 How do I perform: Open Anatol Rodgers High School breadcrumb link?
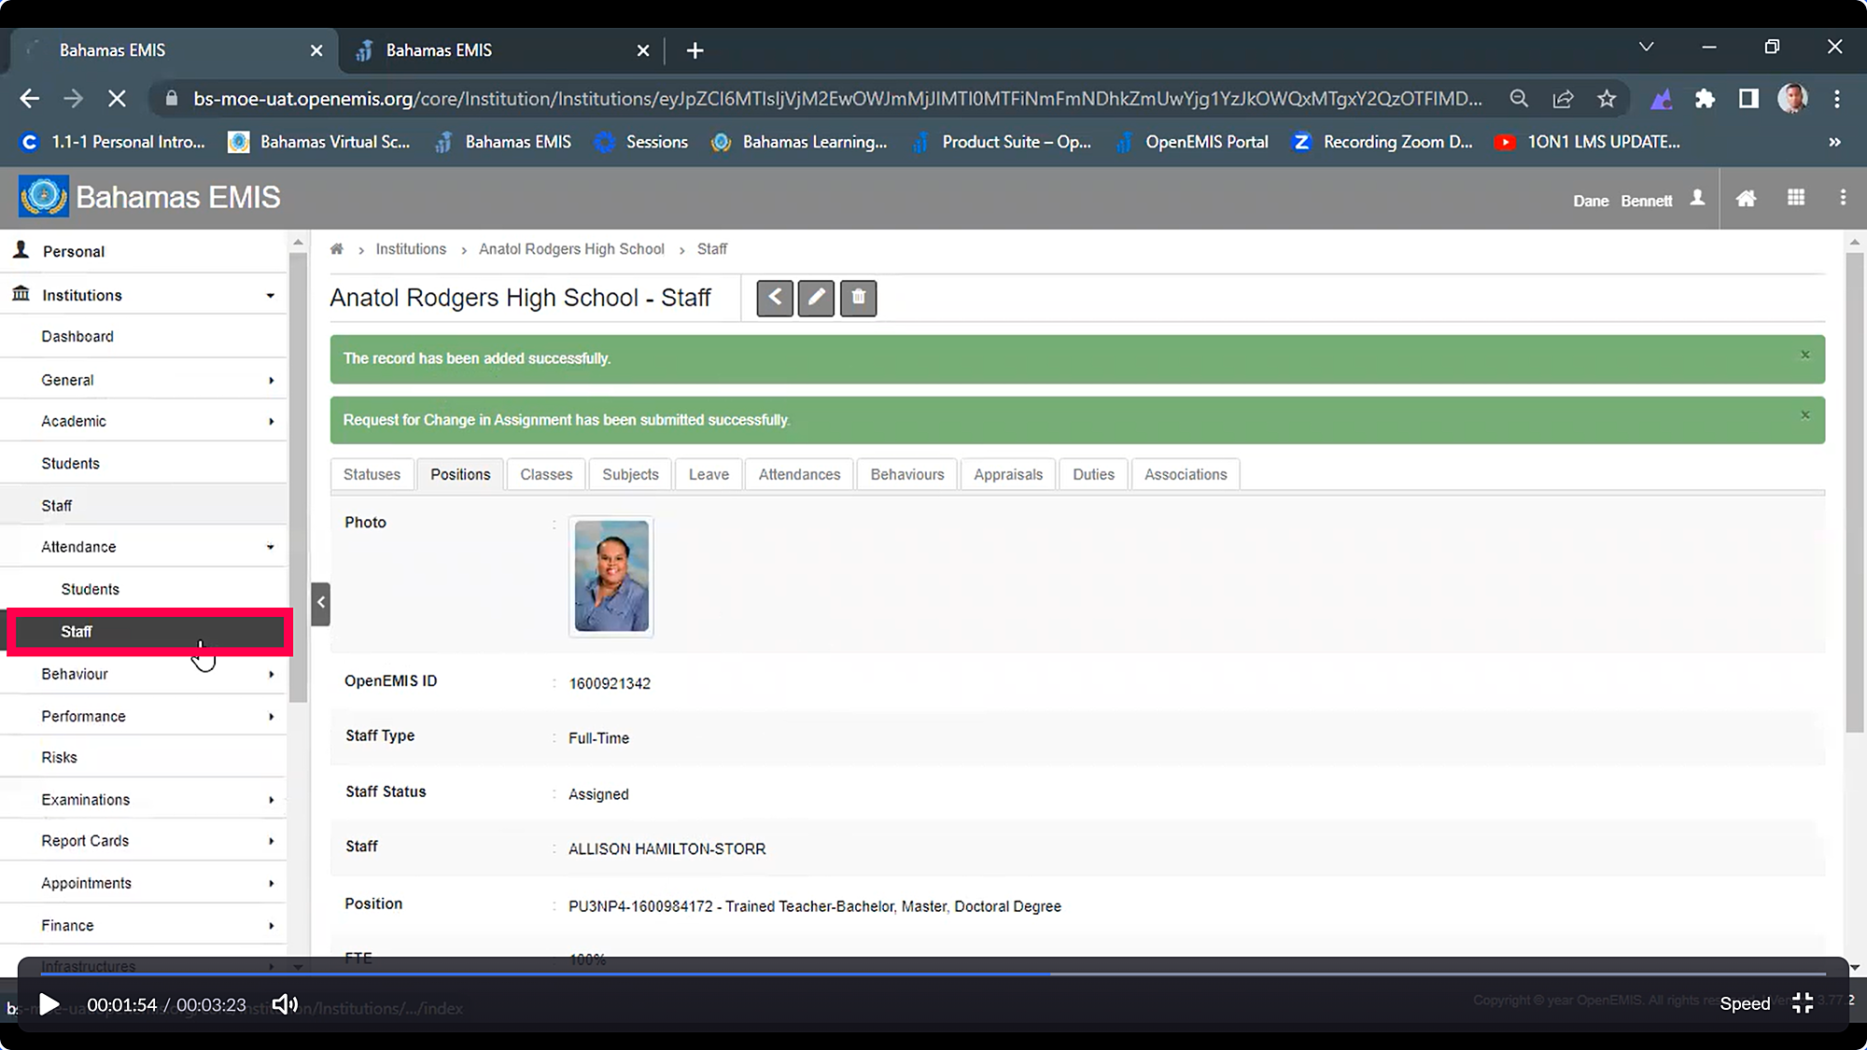coord(571,249)
